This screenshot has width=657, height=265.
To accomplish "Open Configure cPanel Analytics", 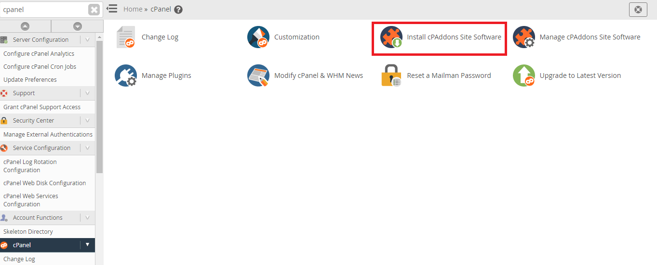I will [39, 54].
